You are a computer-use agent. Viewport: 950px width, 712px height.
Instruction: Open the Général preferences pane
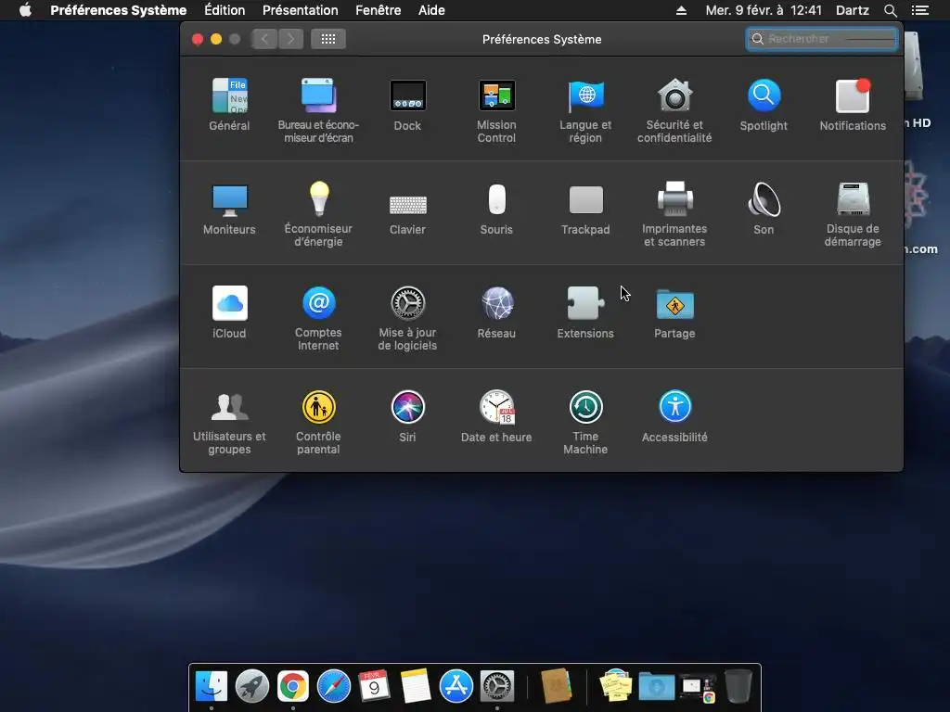pos(229,104)
